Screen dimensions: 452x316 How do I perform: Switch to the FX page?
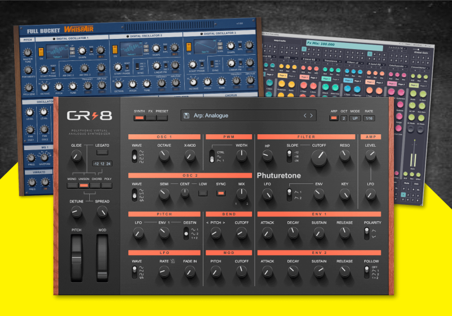coord(151,118)
